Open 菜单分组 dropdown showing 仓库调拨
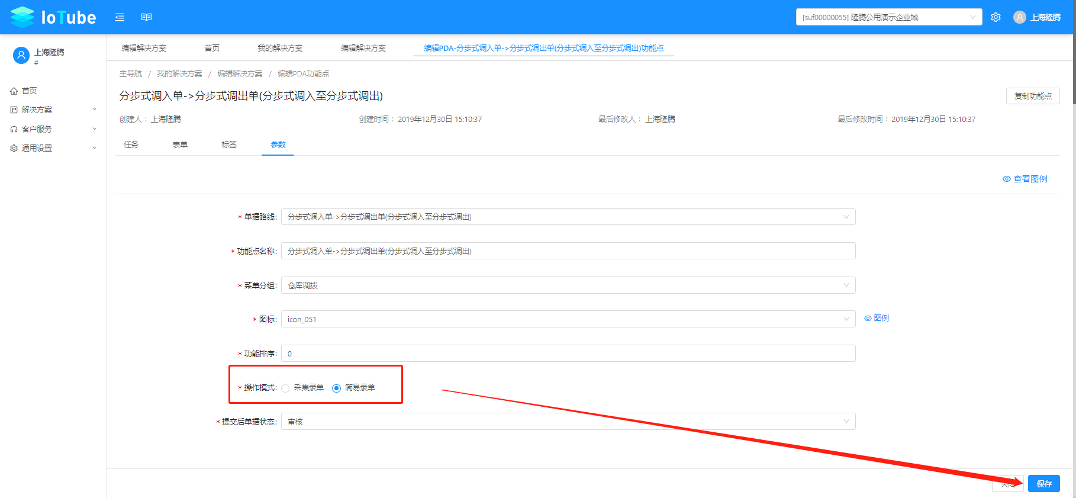Image resolution: width=1076 pixels, height=498 pixels. [x=568, y=285]
